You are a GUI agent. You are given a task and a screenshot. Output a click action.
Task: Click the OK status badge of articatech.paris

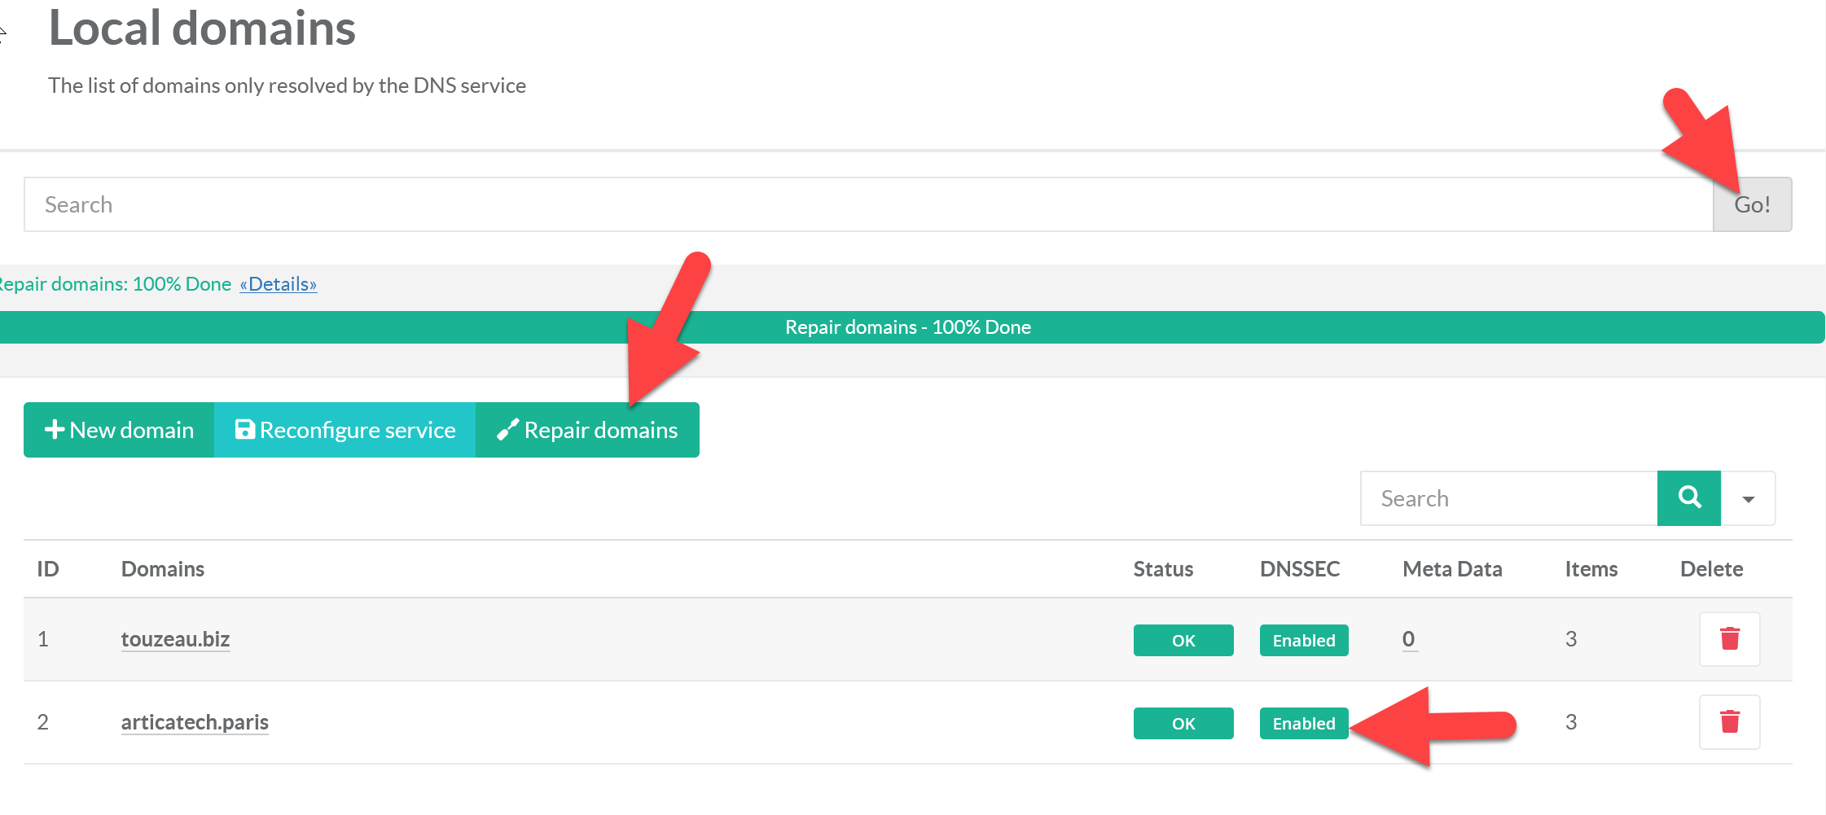[1183, 724]
